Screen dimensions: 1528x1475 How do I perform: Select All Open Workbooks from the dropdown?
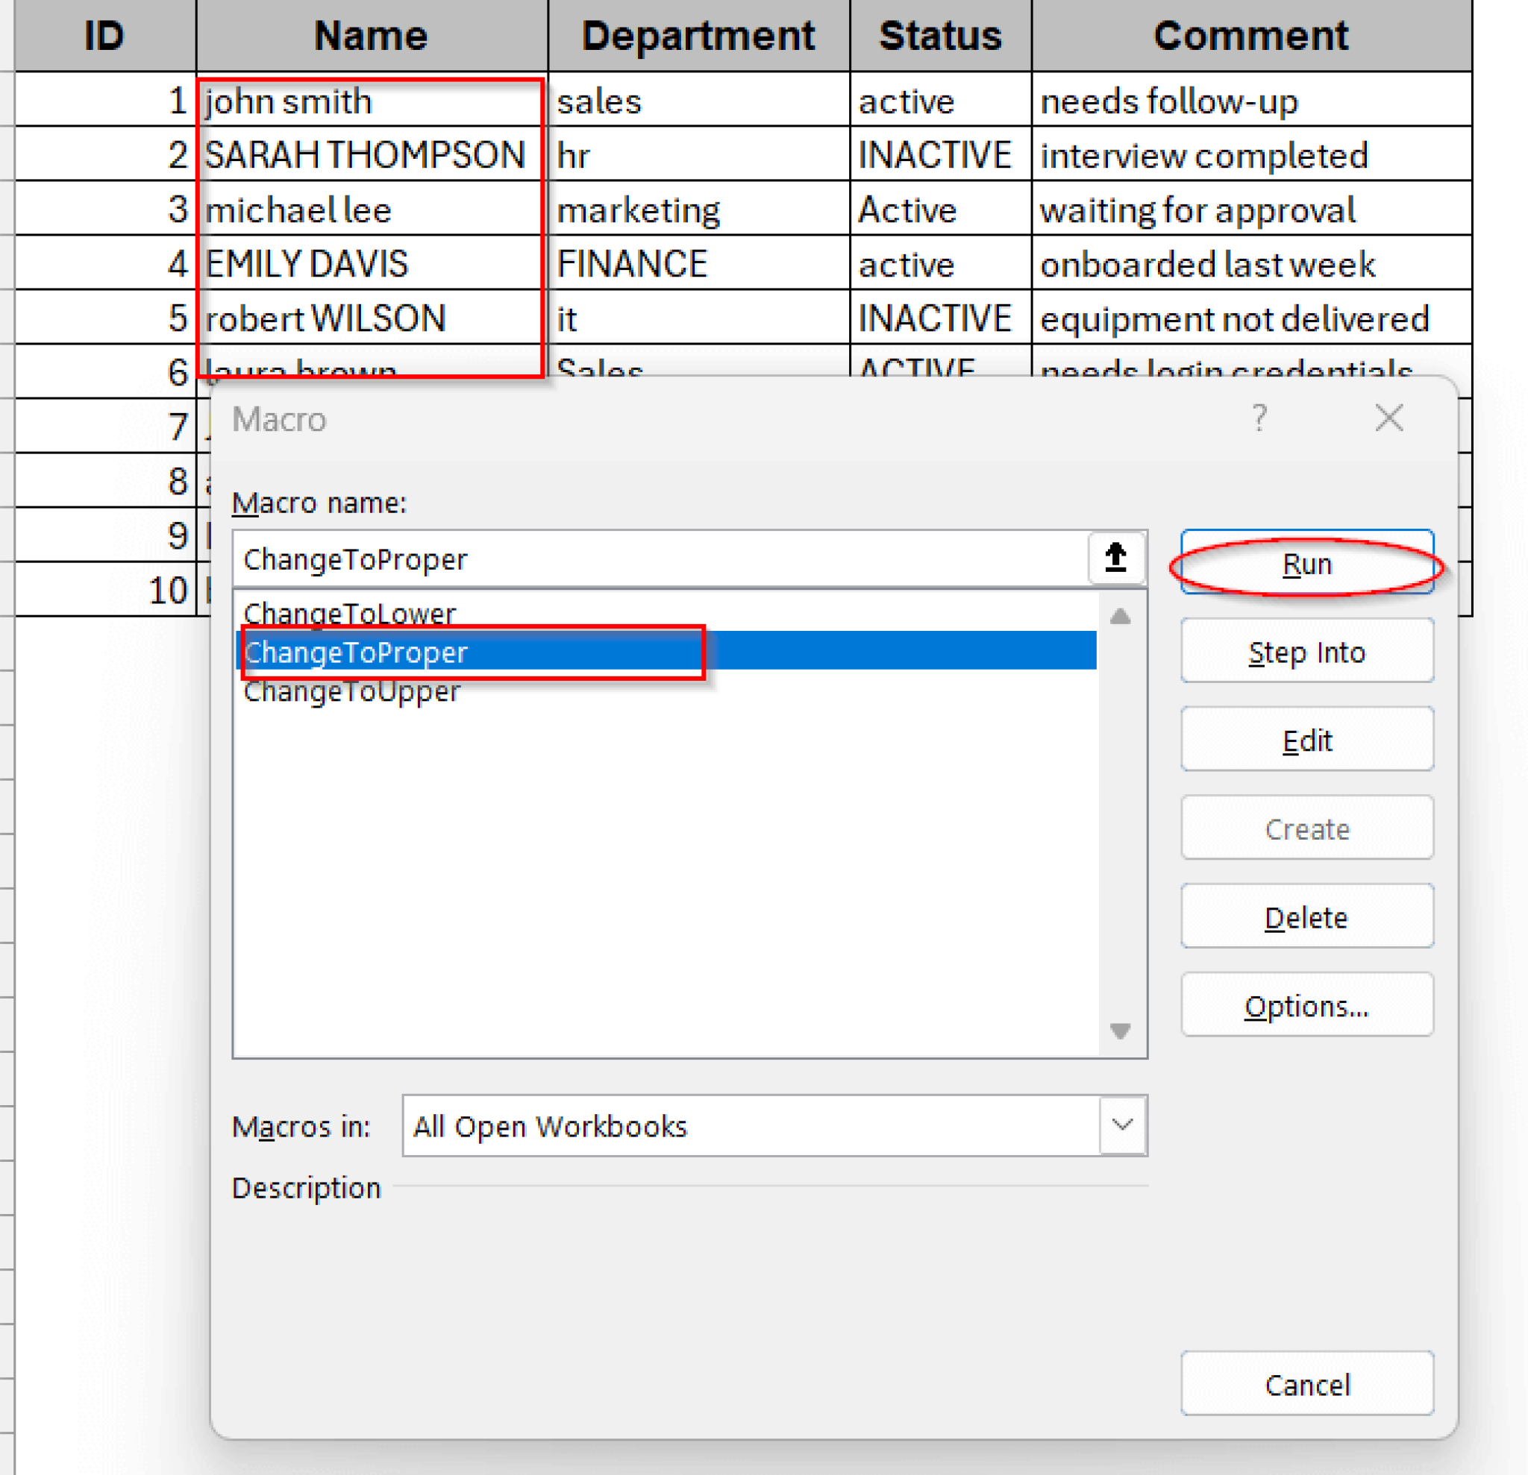point(549,1125)
